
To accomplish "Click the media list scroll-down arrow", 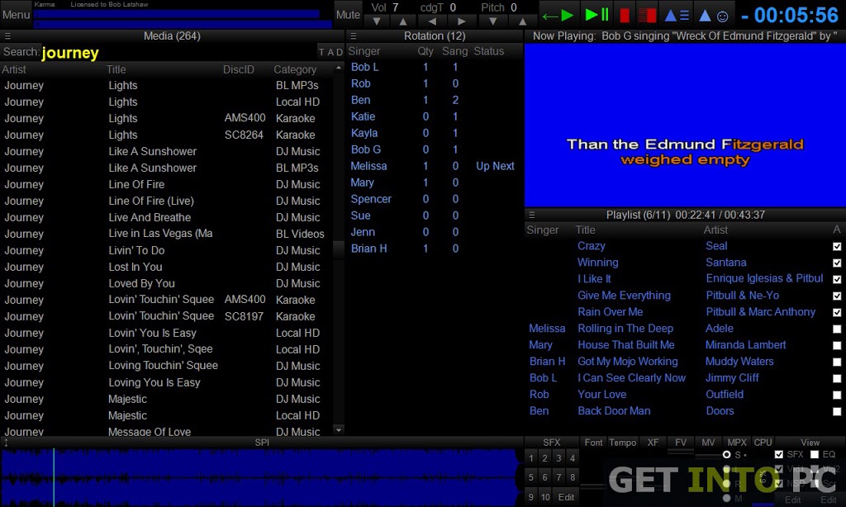I will click(x=339, y=430).
